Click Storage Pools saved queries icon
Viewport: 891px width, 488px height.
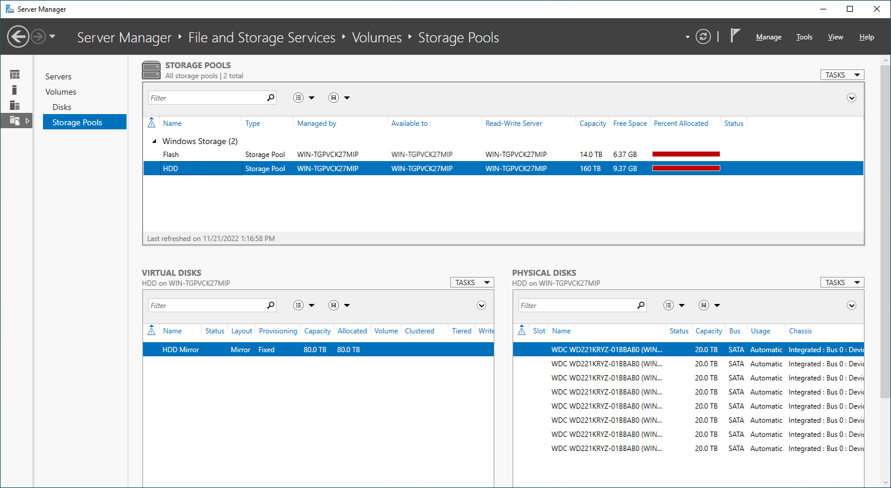coord(334,98)
